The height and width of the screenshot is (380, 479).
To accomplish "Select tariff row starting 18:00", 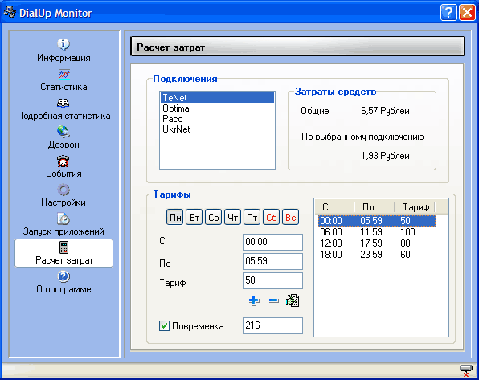I will click(377, 255).
